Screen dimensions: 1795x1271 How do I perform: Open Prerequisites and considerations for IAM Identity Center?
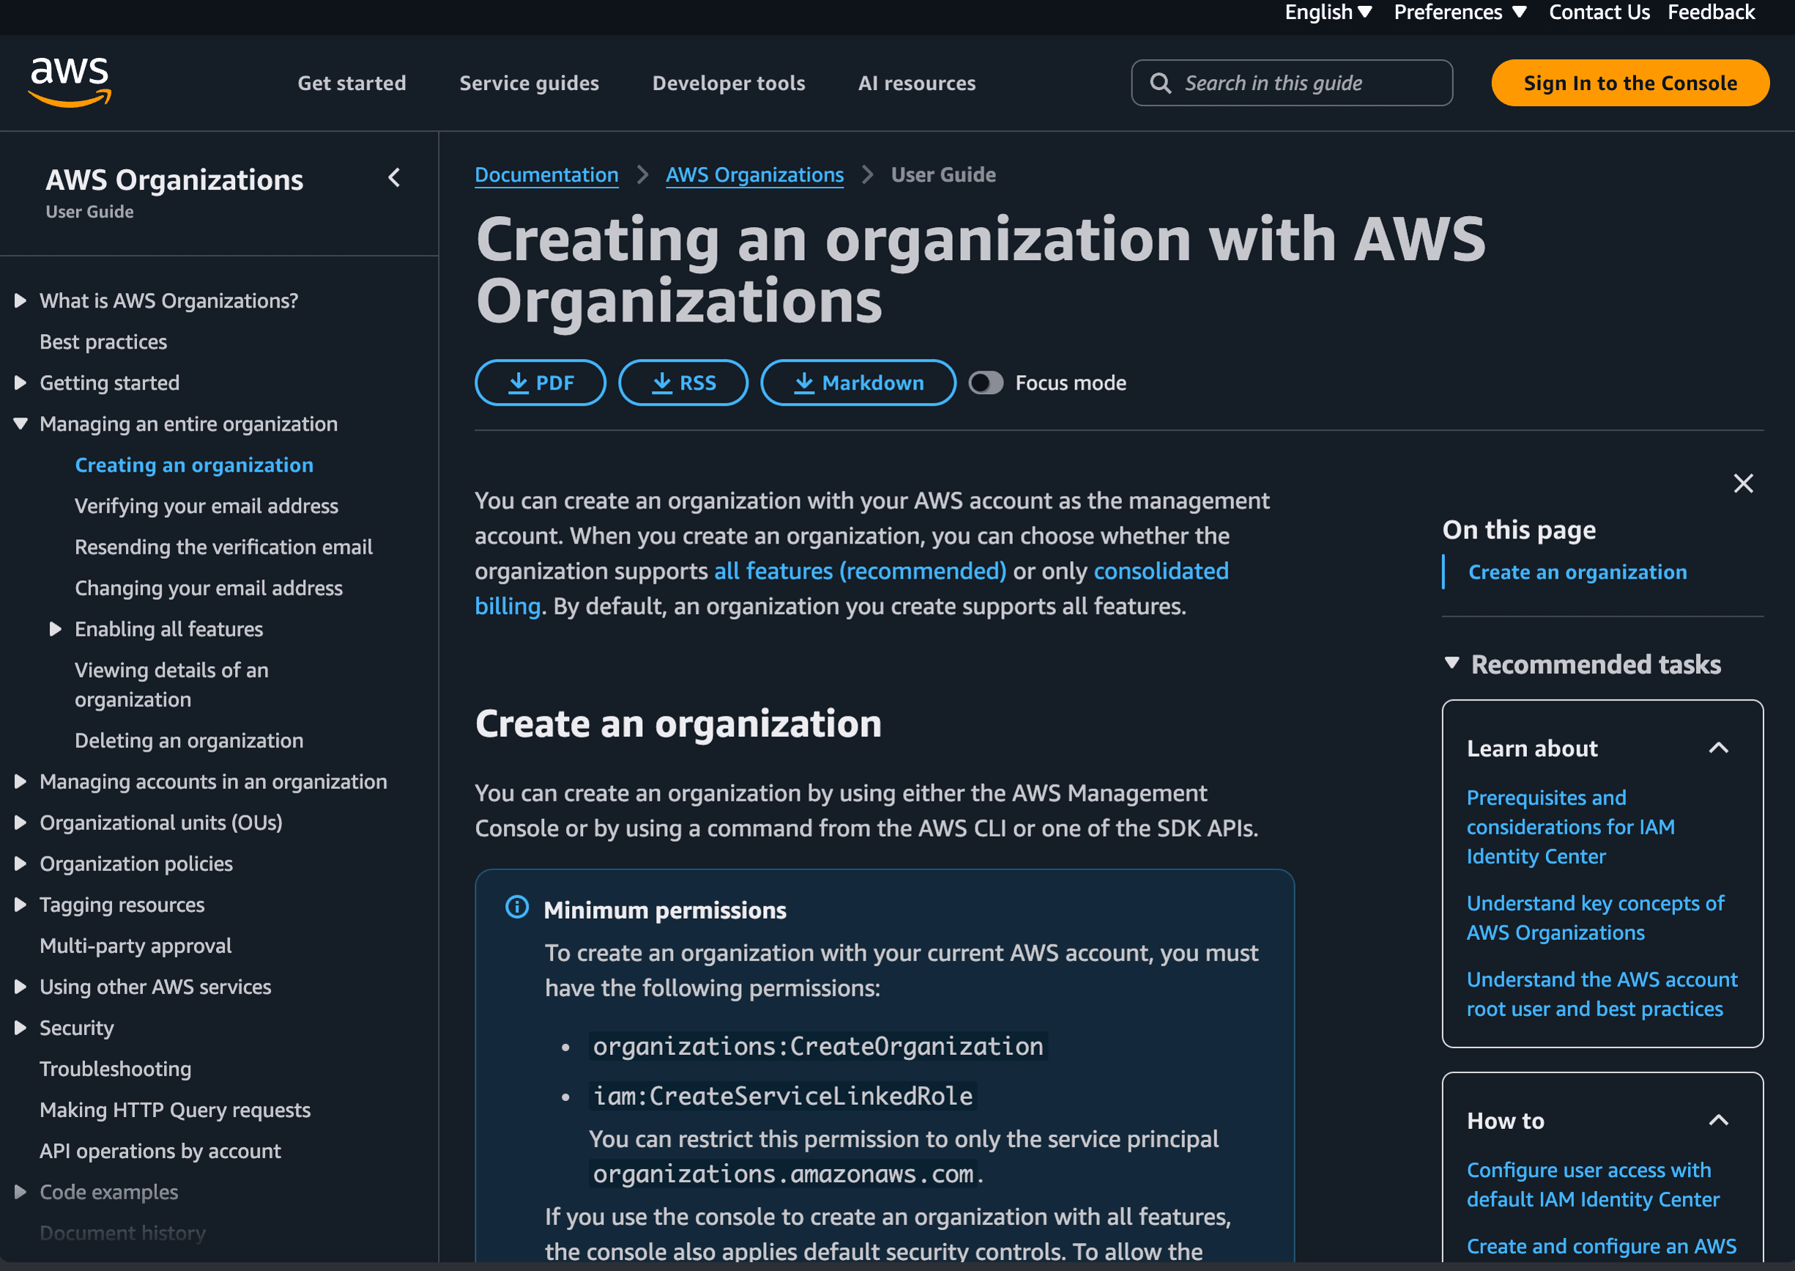point(1570,826)
